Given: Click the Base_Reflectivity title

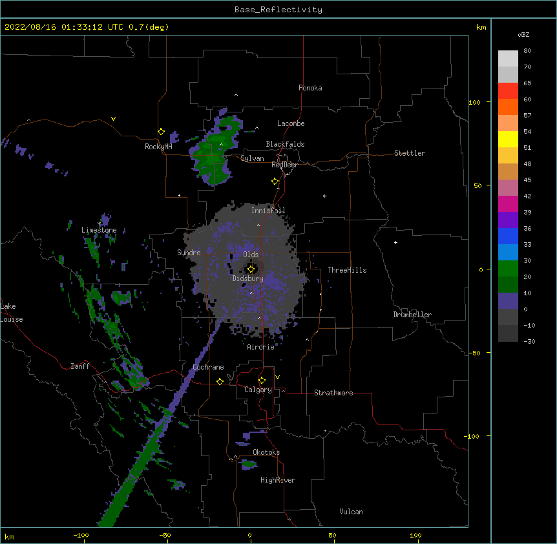Looking at the screenshot, I should pyautogui.click(x=278, y=10).
